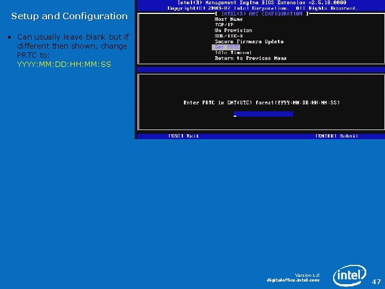The width and height of the screenshot is (385, 289).
Task: Select Return to Previous Menu
Action: click(x=250, y=58)
